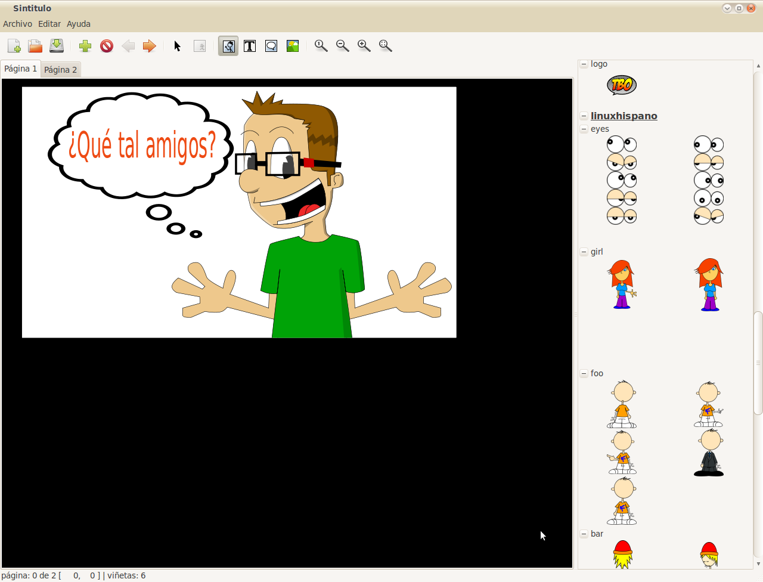The width and height of the screenshot is (763, 582).
Task: Open the Archivo menu
Action: tap(17, 24)
